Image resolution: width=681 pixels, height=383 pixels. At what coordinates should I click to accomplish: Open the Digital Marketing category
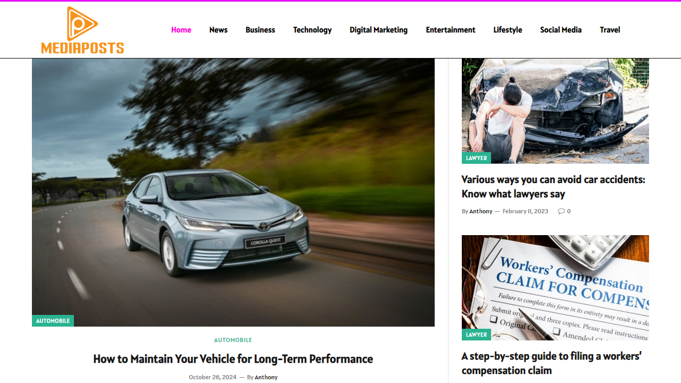click(378, 30)
